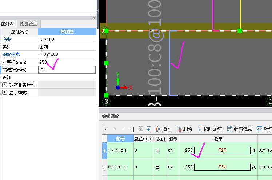Select row header number 1
Image resolution: width=272 pixels, height=180 pixels.
pyautogui.click(x=105, y=150)
